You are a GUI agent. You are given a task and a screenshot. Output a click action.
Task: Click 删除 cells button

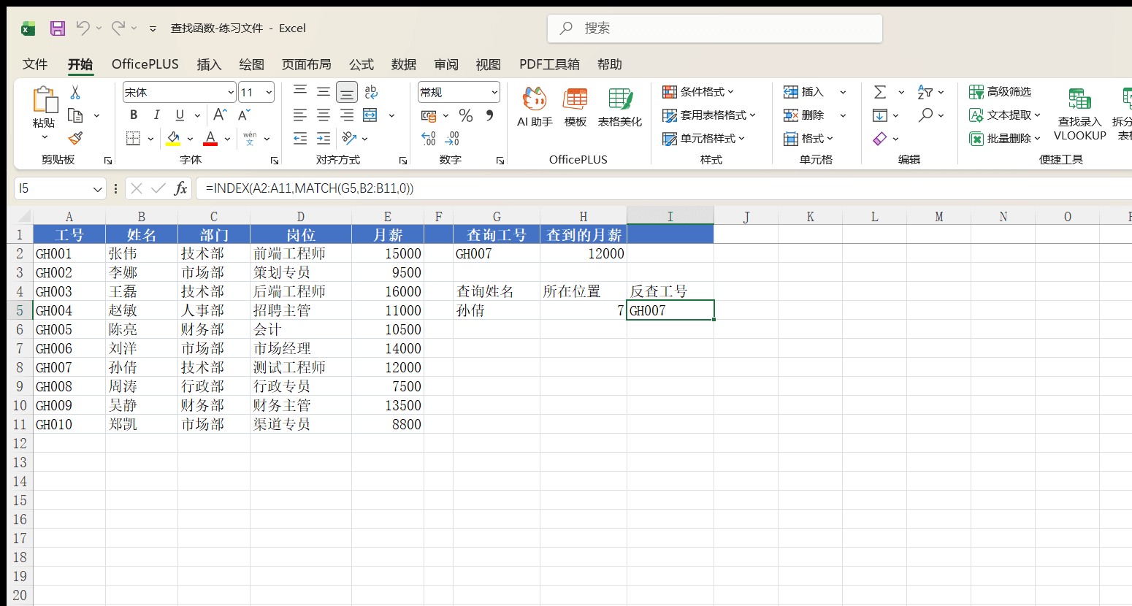pyautogui.click(x=804, y=115)
